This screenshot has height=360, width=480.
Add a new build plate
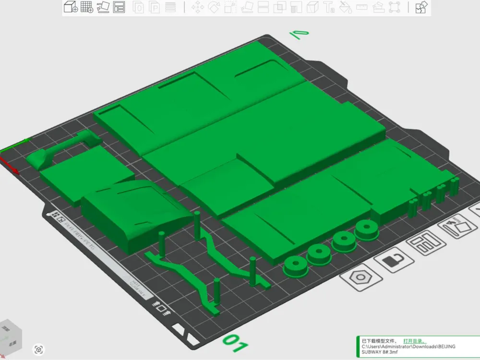86,7
